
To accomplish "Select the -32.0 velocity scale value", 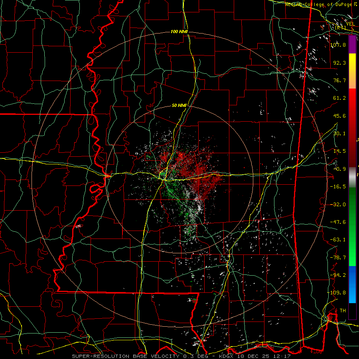I will 338,205.
